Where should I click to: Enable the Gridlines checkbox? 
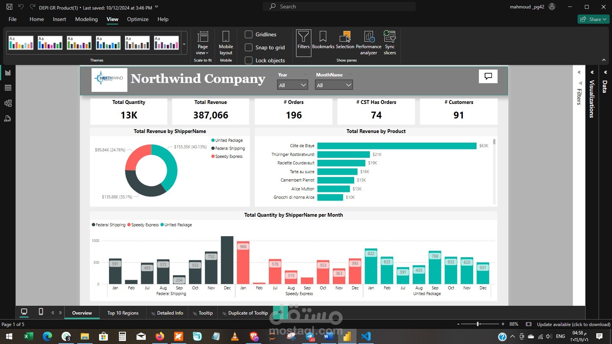pos(249,34)
